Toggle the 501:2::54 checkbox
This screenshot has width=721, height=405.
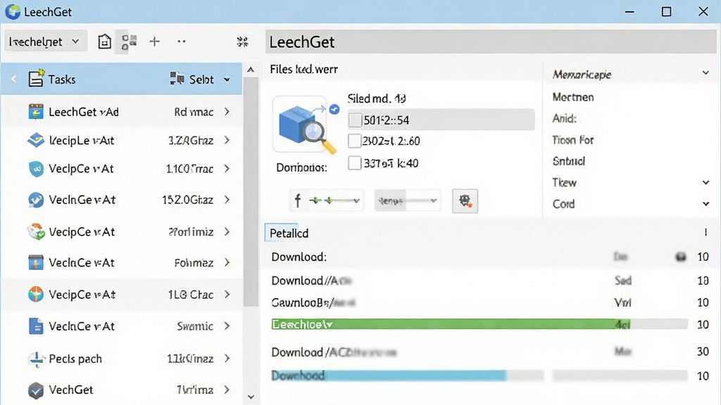tap(355, 120)
